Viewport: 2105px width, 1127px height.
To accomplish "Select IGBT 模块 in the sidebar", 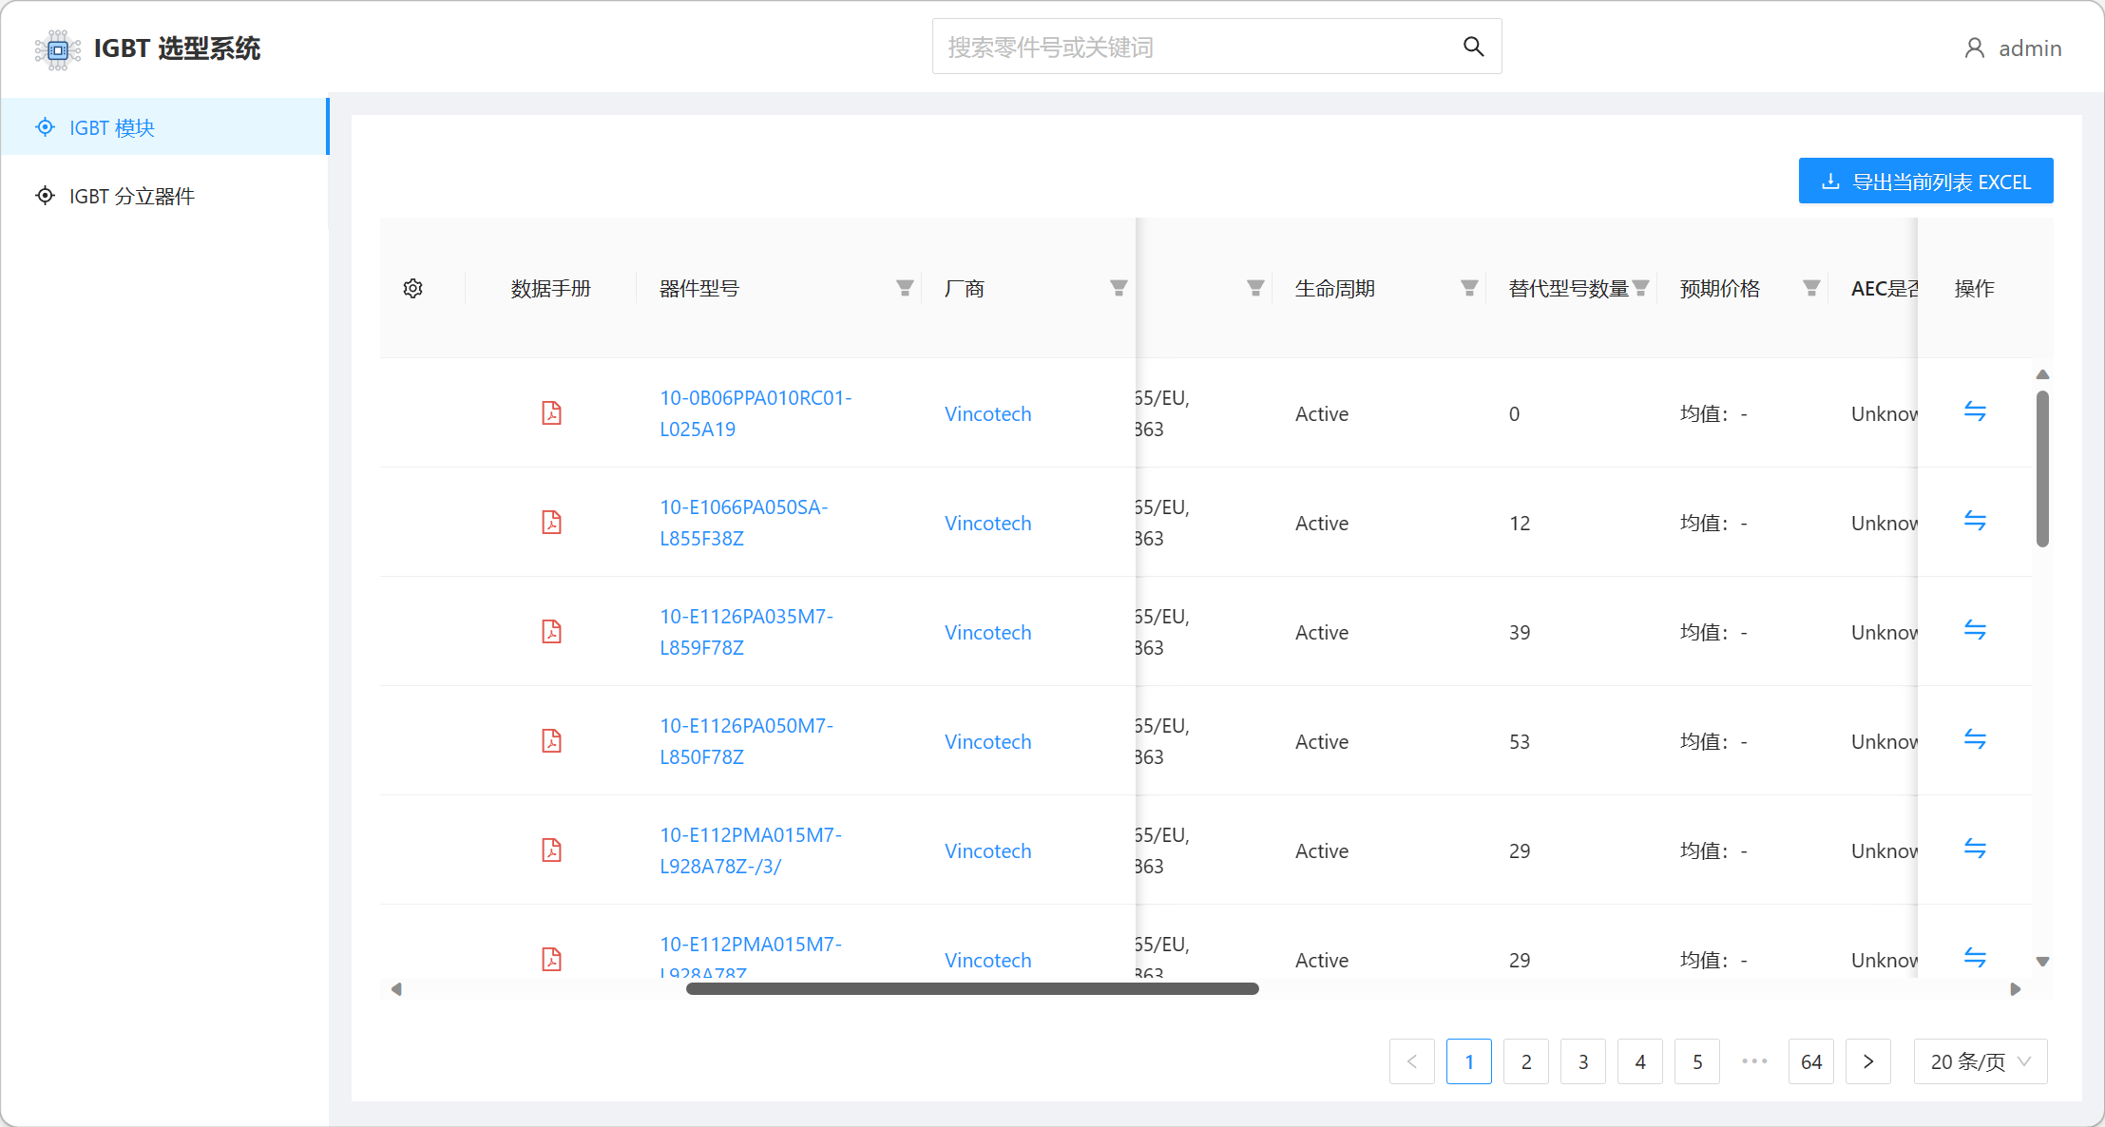I will coord(112,127).
